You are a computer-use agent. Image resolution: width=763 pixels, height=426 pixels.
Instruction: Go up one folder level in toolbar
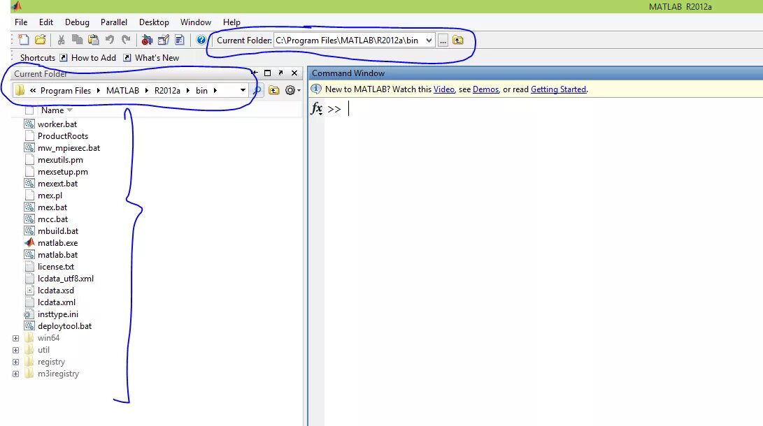(458, 41)
